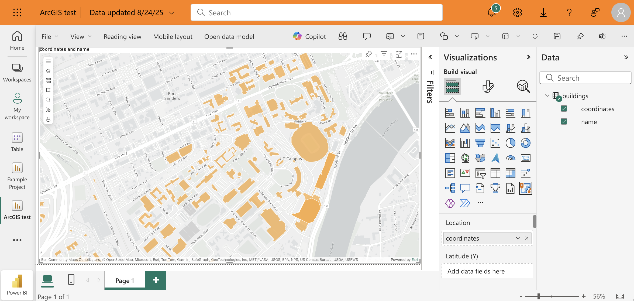Go to Home in sidebar
The image size is (634, 301).
pos(17,40)
